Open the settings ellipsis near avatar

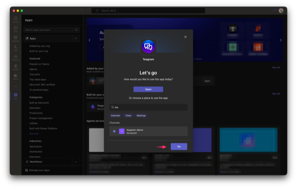pos(274,11)
